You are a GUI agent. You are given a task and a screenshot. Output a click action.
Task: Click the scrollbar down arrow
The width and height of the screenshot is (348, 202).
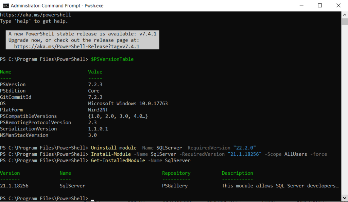pos(345,199)
